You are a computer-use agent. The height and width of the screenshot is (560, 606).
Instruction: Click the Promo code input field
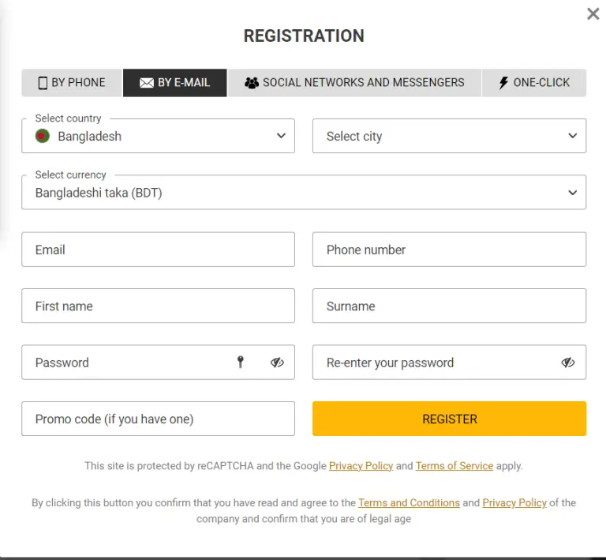[158, 419]
